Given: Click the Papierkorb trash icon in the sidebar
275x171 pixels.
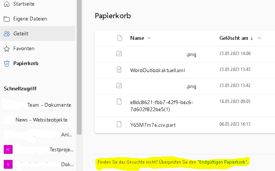Looking at the screenshot, I should (6, 63).
